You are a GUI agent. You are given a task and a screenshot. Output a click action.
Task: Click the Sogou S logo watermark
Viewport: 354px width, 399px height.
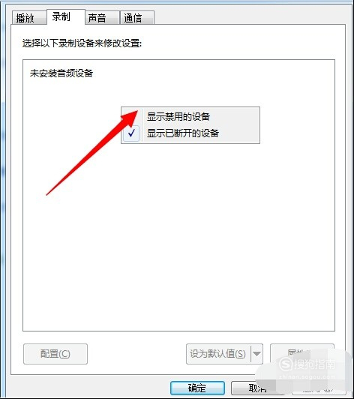[286, 364]
